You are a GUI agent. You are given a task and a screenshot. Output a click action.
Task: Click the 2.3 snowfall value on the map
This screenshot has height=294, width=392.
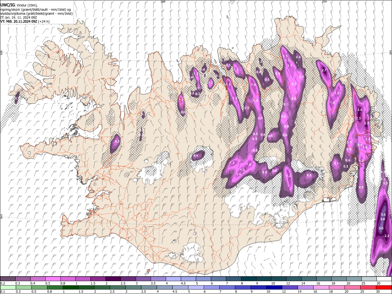point(359,118)
